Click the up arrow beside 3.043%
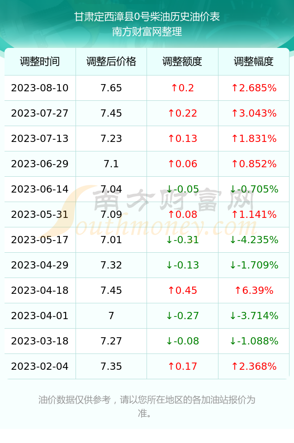The image size is (294, 443). (235, 113)
